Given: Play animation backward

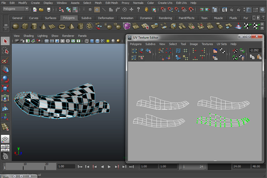Looking at the screenshot, I should [102, 167].
